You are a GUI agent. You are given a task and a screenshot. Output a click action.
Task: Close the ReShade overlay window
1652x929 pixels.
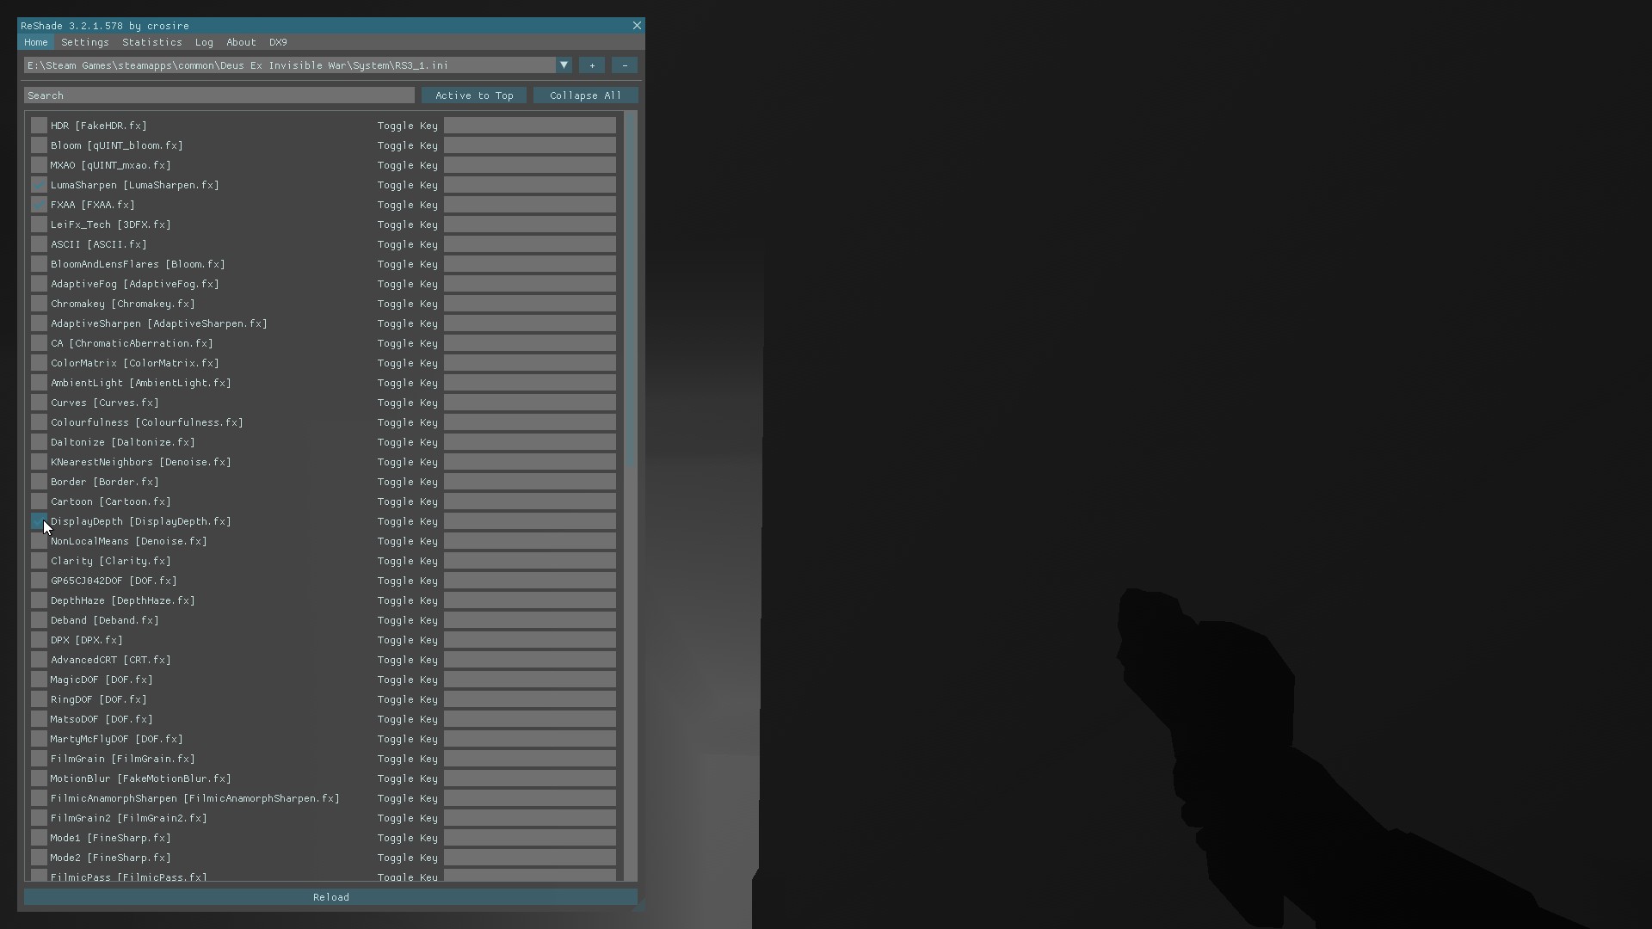(x=637, y=26)
